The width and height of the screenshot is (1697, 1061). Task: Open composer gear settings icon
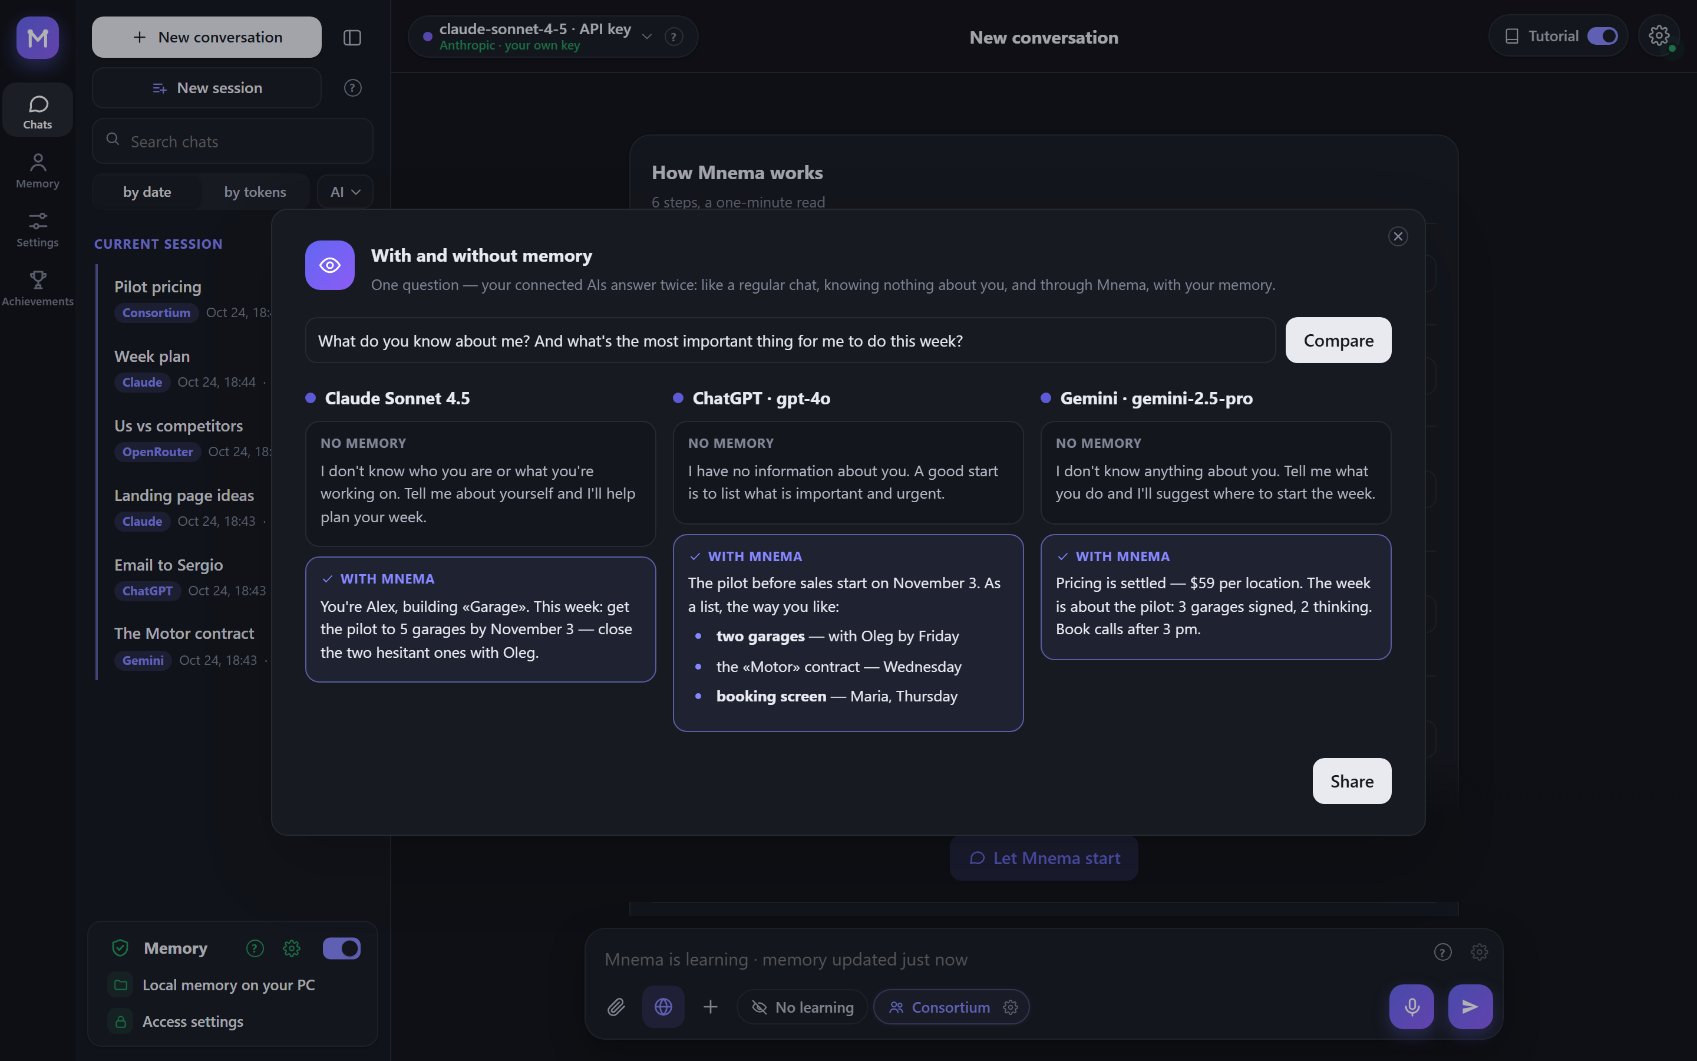pyautogui.click(x=1480, y=951)
